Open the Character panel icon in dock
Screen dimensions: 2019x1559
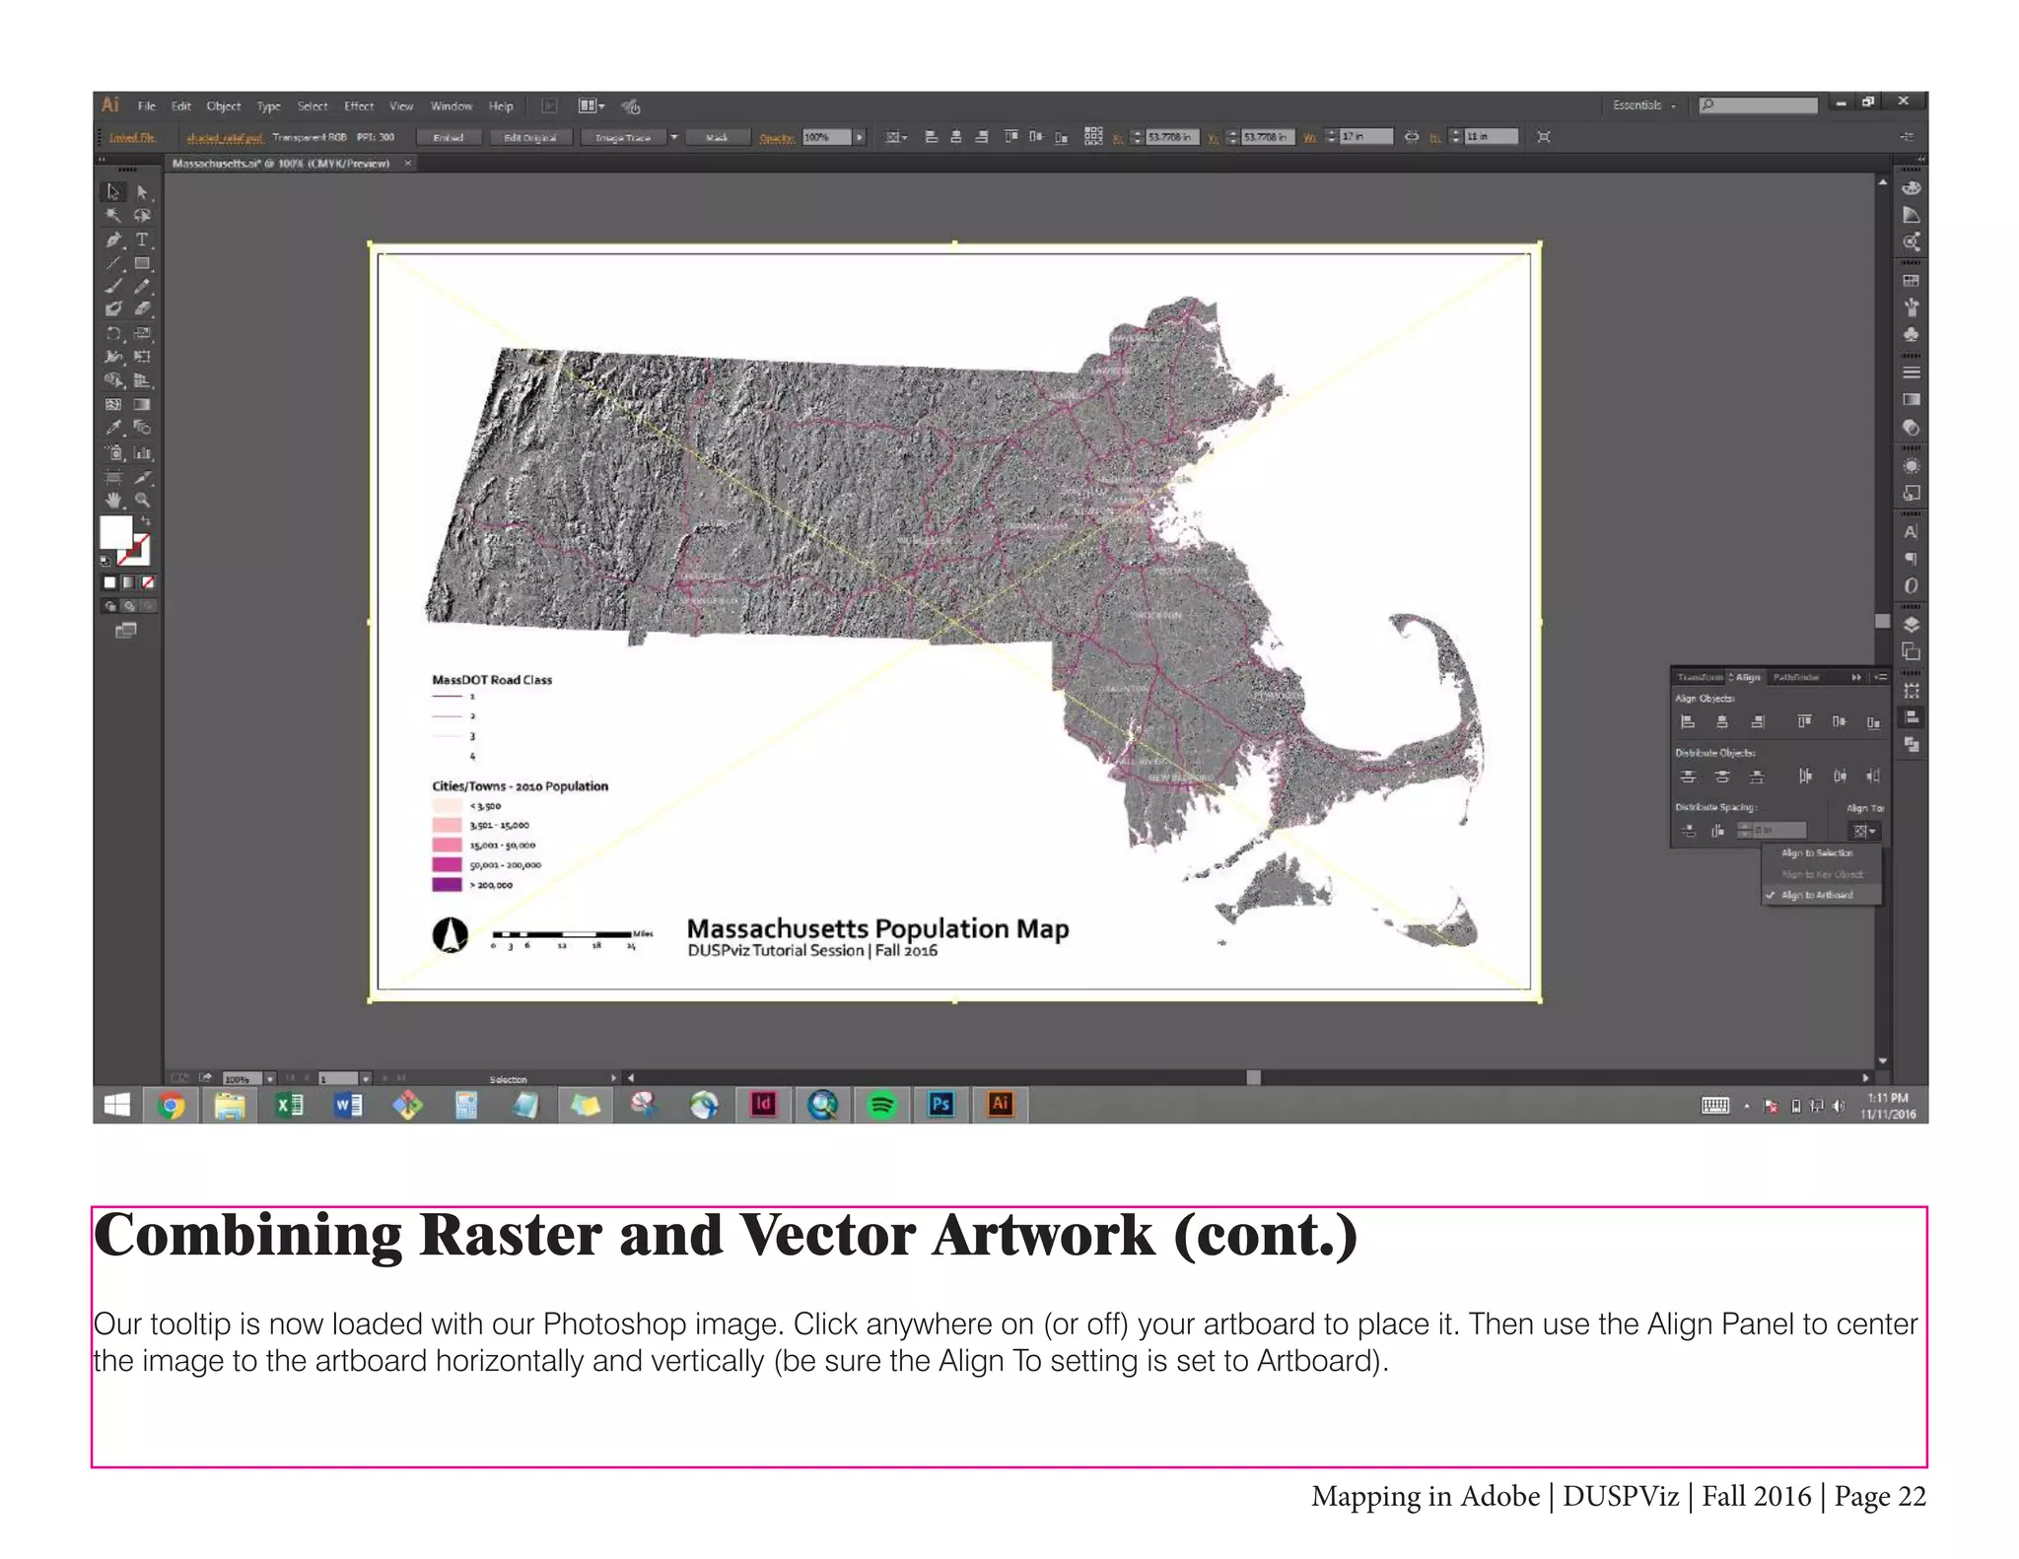(1911, 532)
